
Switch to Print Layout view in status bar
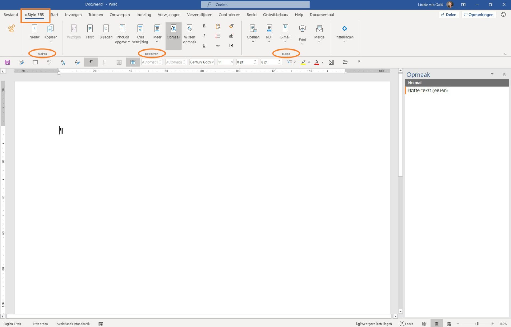pos(436,324)
